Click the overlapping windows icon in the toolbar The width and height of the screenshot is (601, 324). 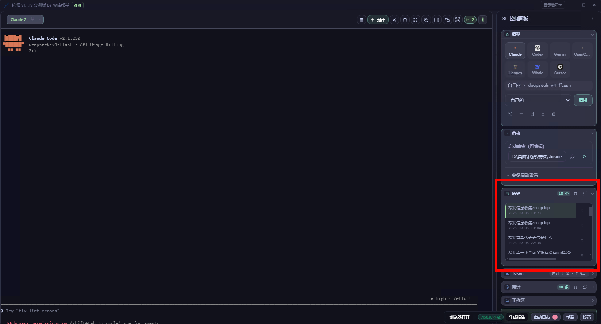pyautogui.click(x=447, y=20)
